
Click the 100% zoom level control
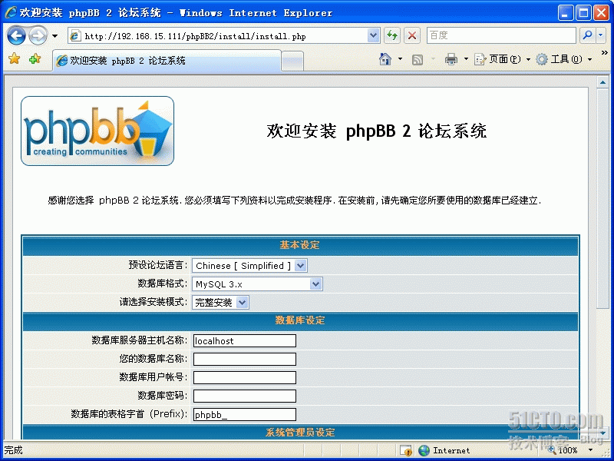[x=570, y=450]
